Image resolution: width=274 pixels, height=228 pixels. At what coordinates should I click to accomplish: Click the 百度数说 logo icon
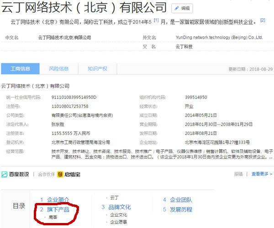coord(4,174)
